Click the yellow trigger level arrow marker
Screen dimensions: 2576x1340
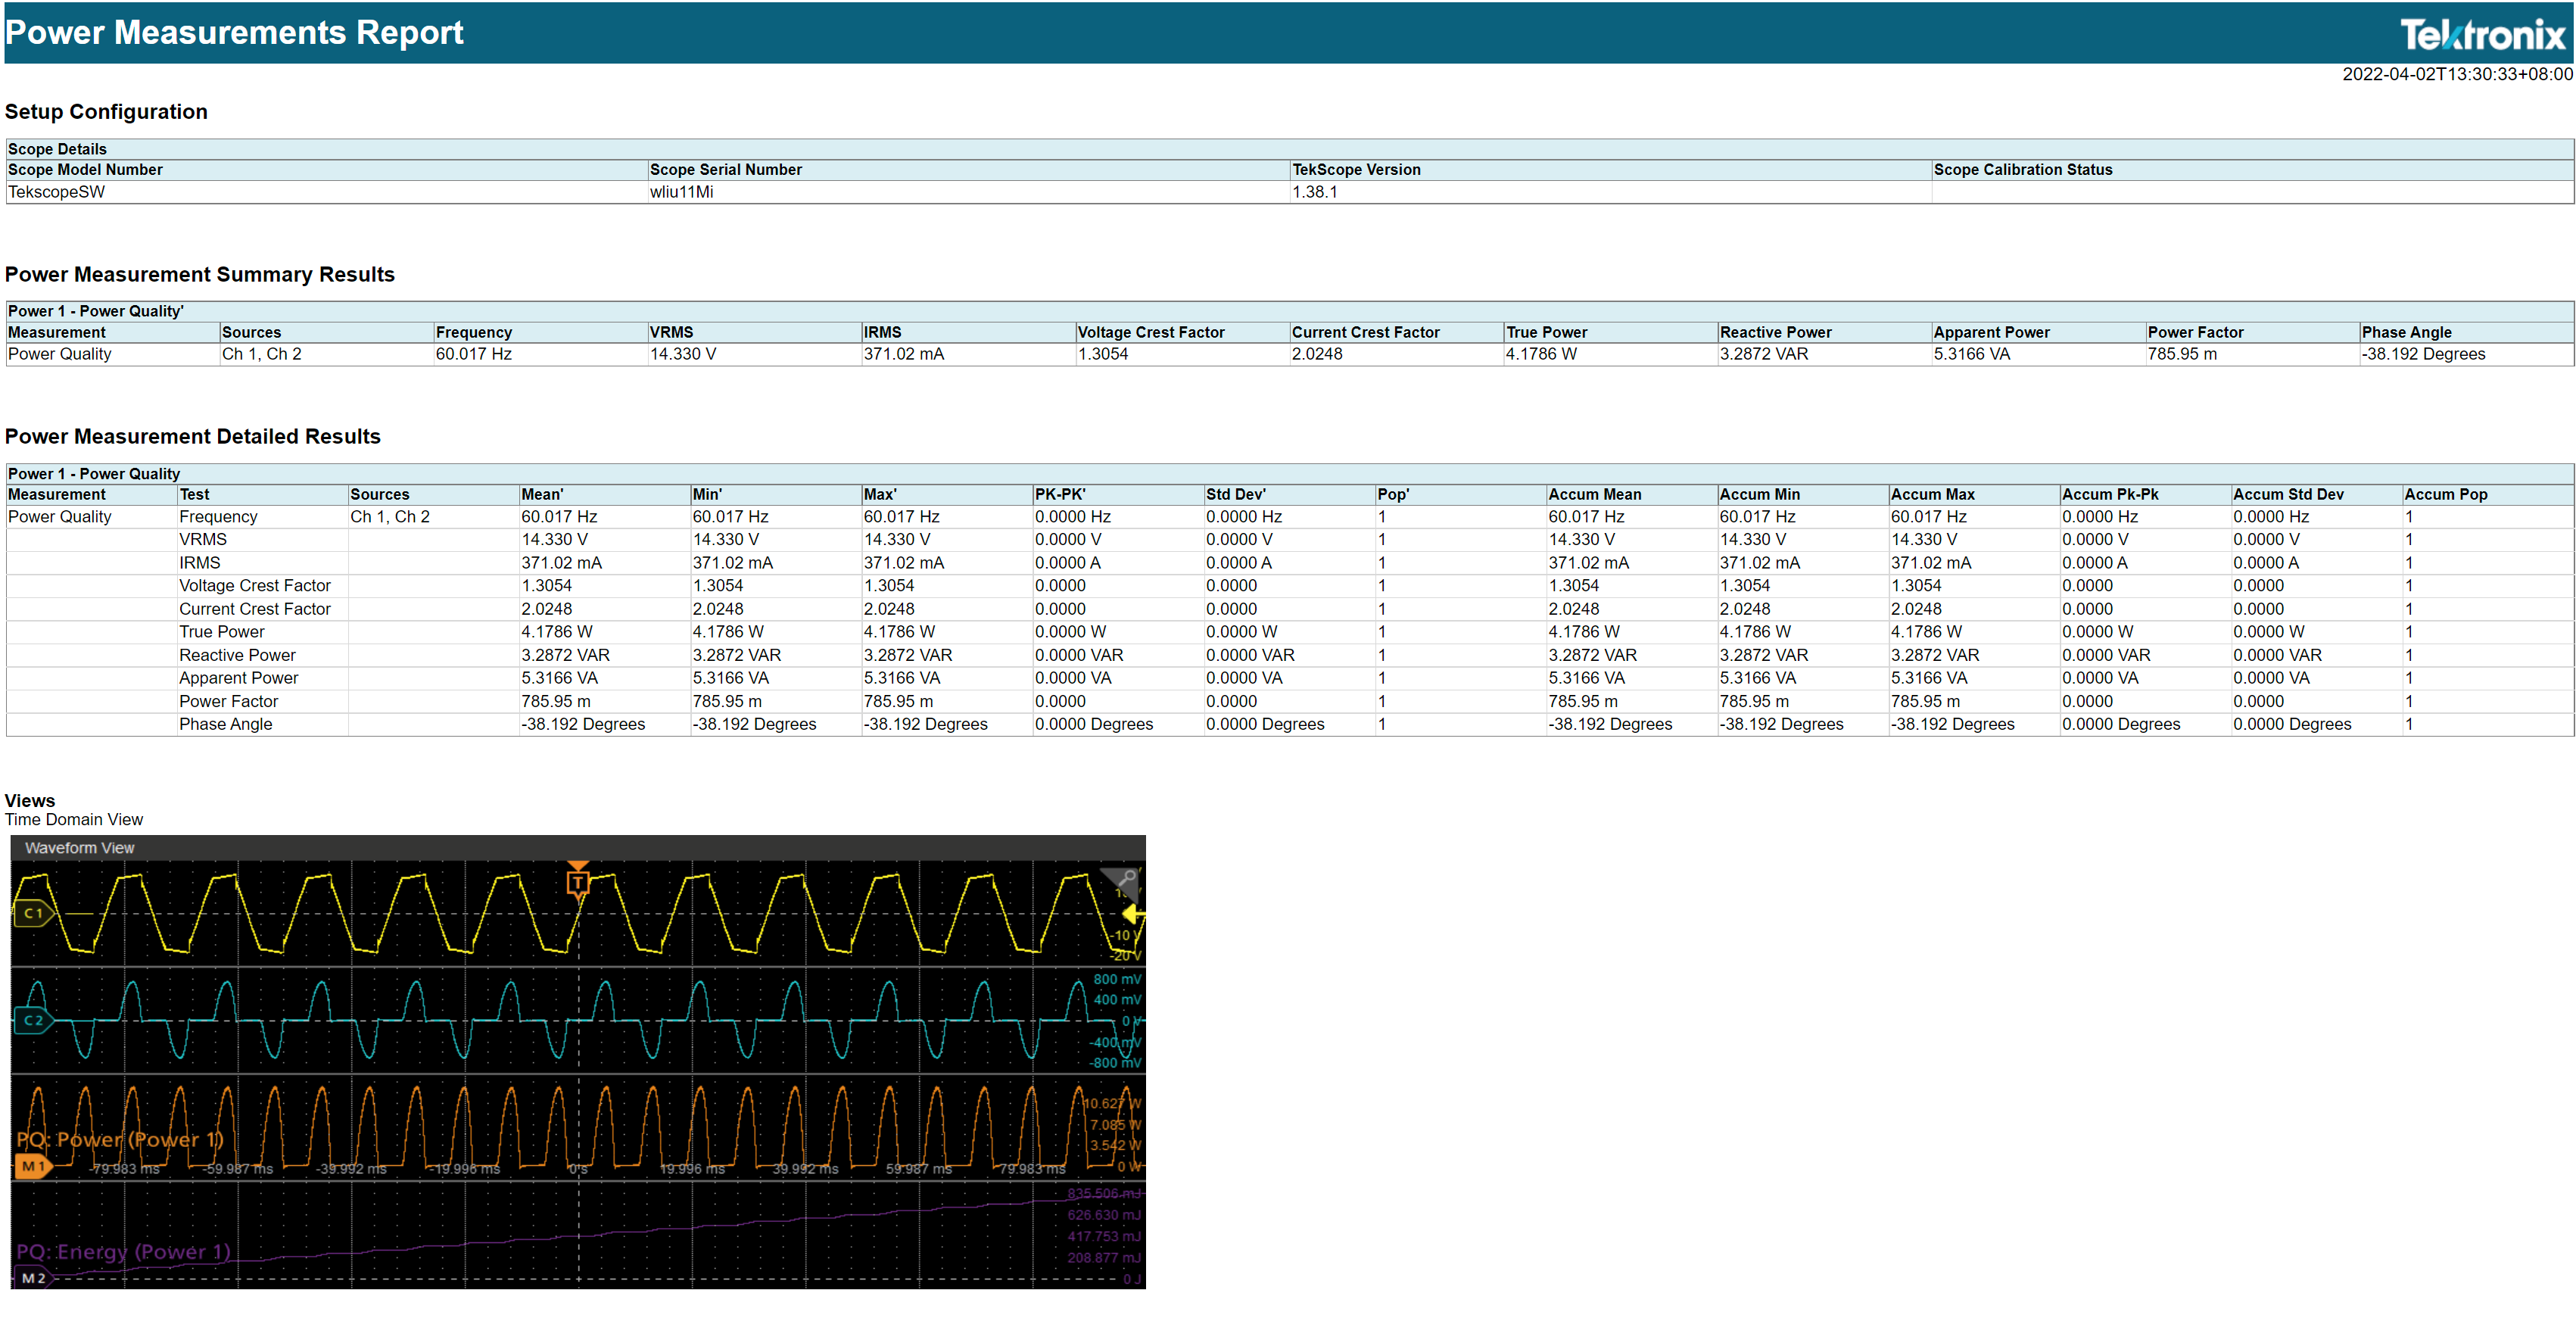(x=1132, y=913)
